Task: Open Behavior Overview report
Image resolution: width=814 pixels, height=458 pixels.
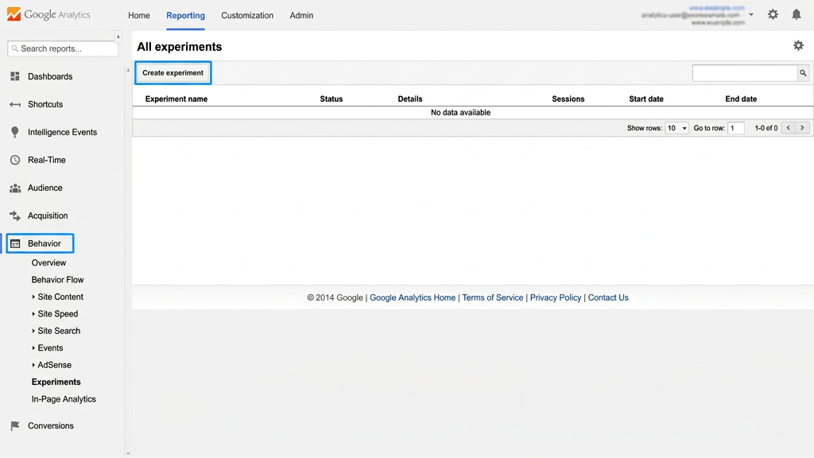Action: click(48, 262)
